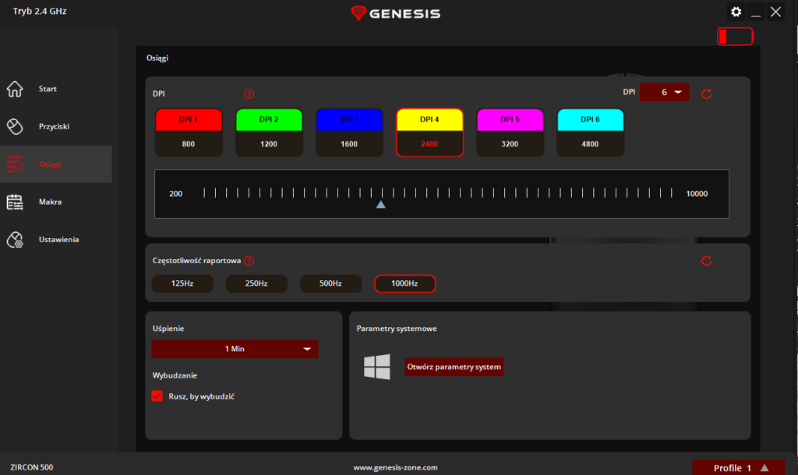This screenshot has height=475, width=798.
Task: Click the Częstotliwość raportowa help icon
Action: click(x=249, y=261)
